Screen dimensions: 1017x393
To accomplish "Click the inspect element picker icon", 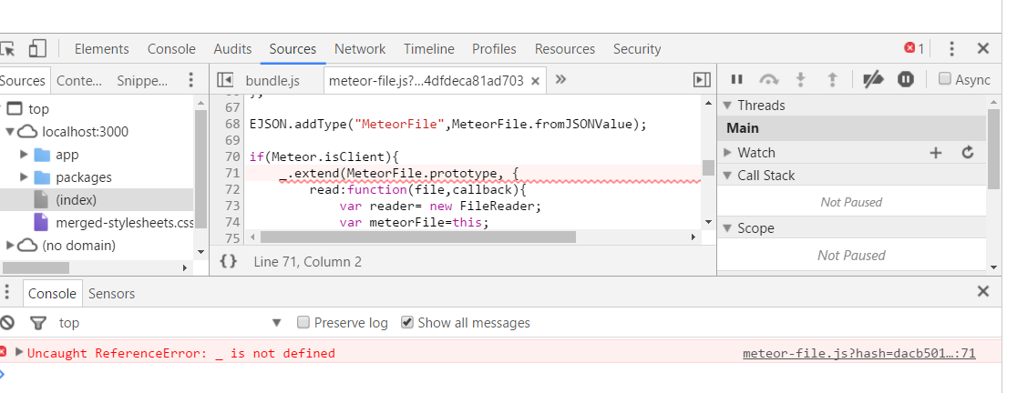I will point(8,49).
